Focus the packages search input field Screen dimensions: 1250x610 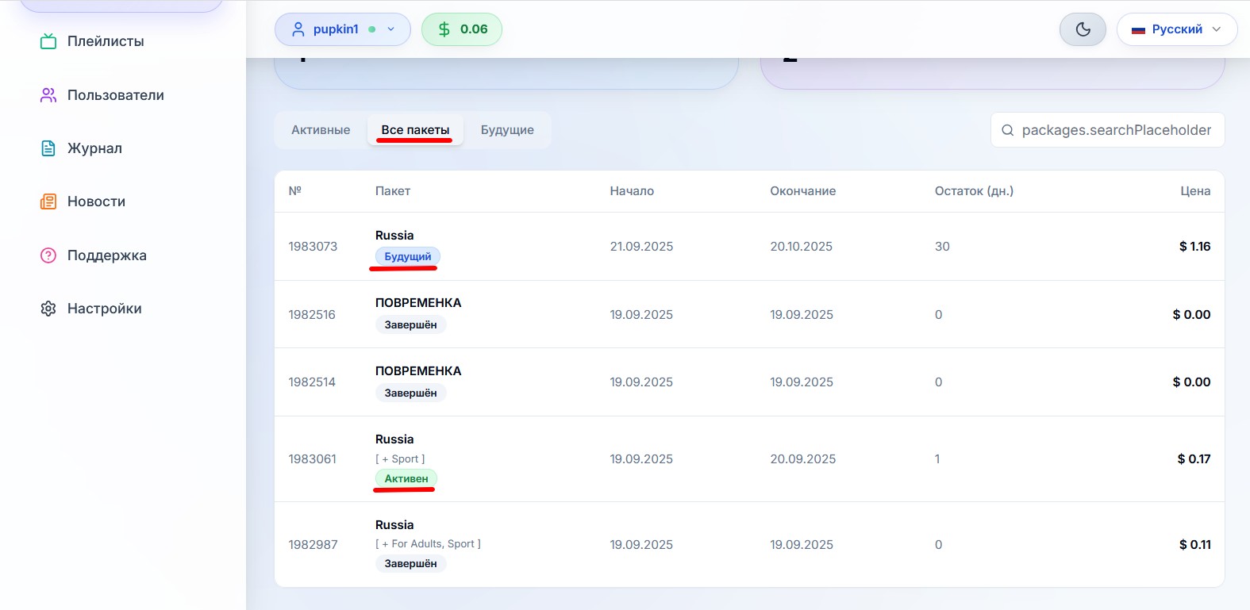(x=1116, y=130)
